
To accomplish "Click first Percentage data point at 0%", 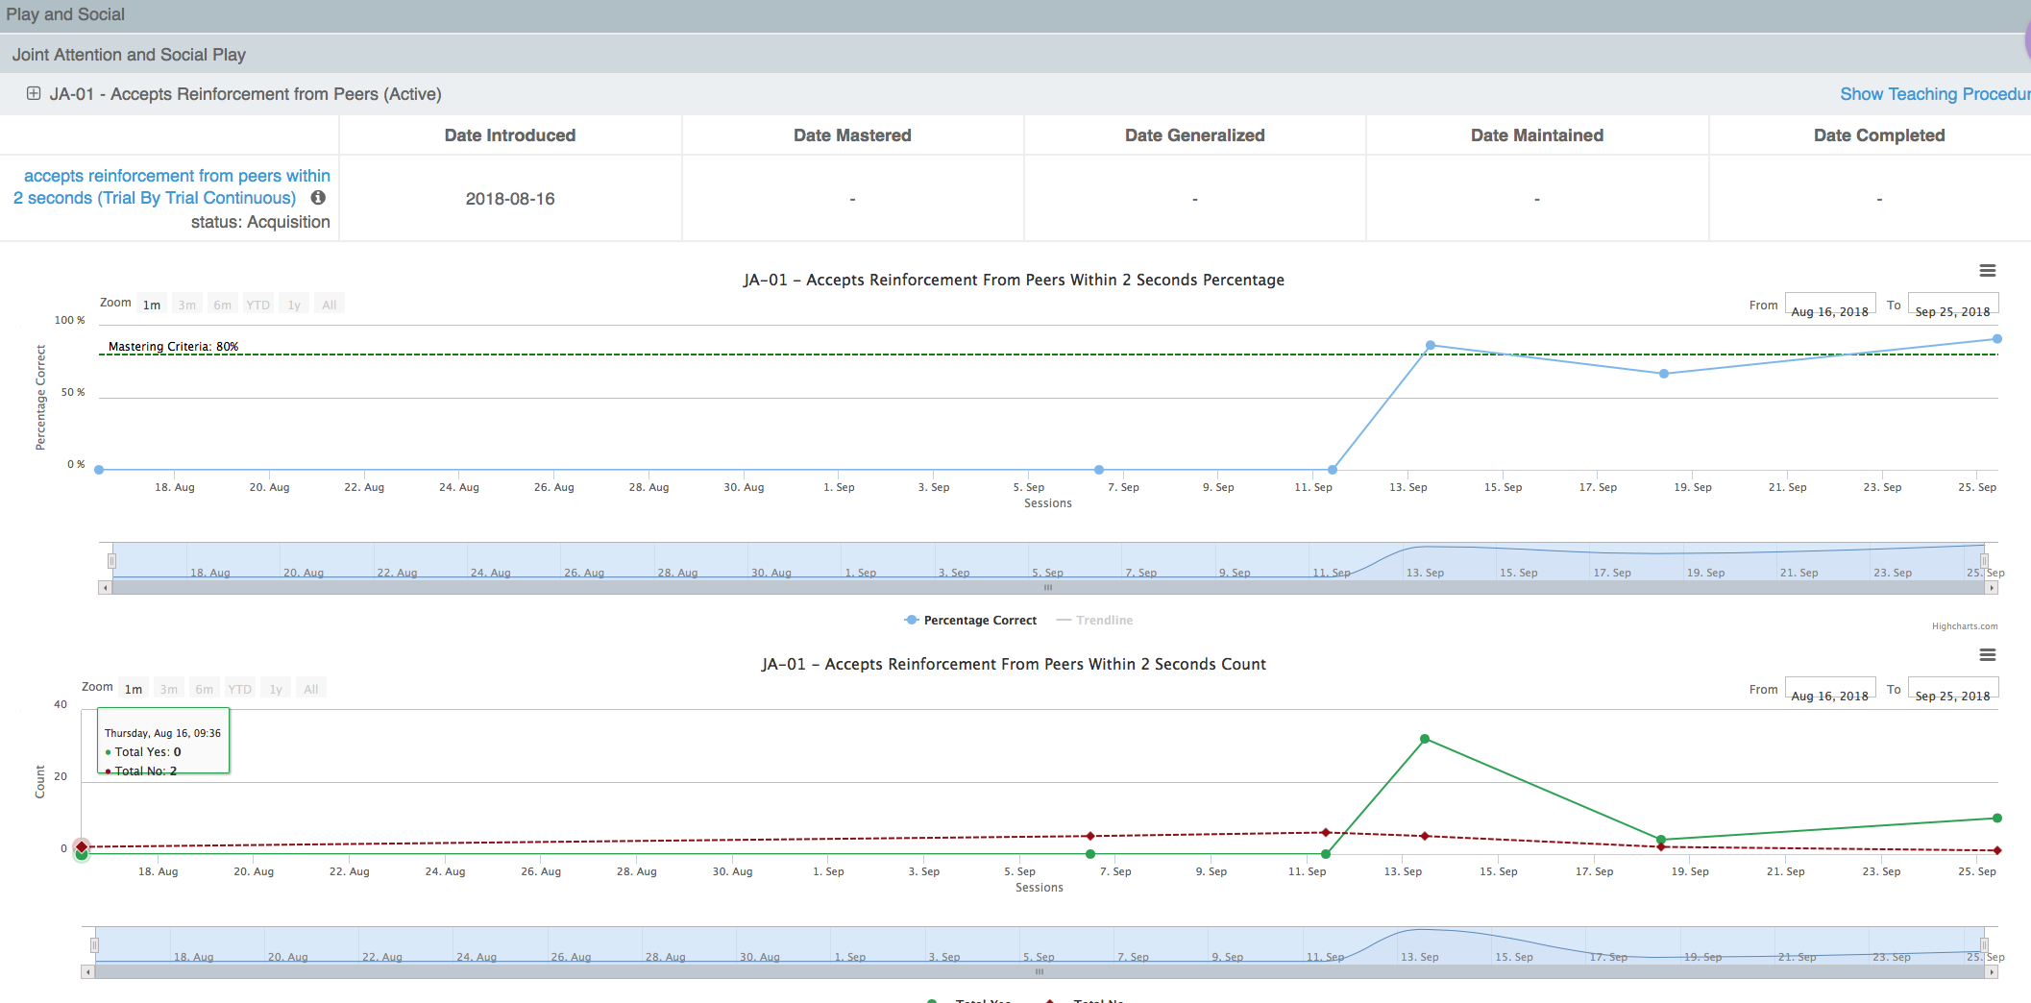I will [99, 470].
